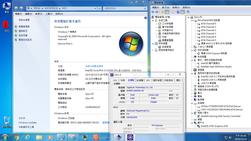Expand the 人性化介面裝置 node
Viewport: 251px width, 141px height.
tap(192, 47)
